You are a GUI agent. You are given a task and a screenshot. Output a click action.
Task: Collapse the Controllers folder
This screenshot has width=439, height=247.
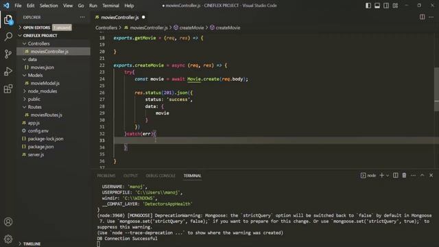point(38,43)
